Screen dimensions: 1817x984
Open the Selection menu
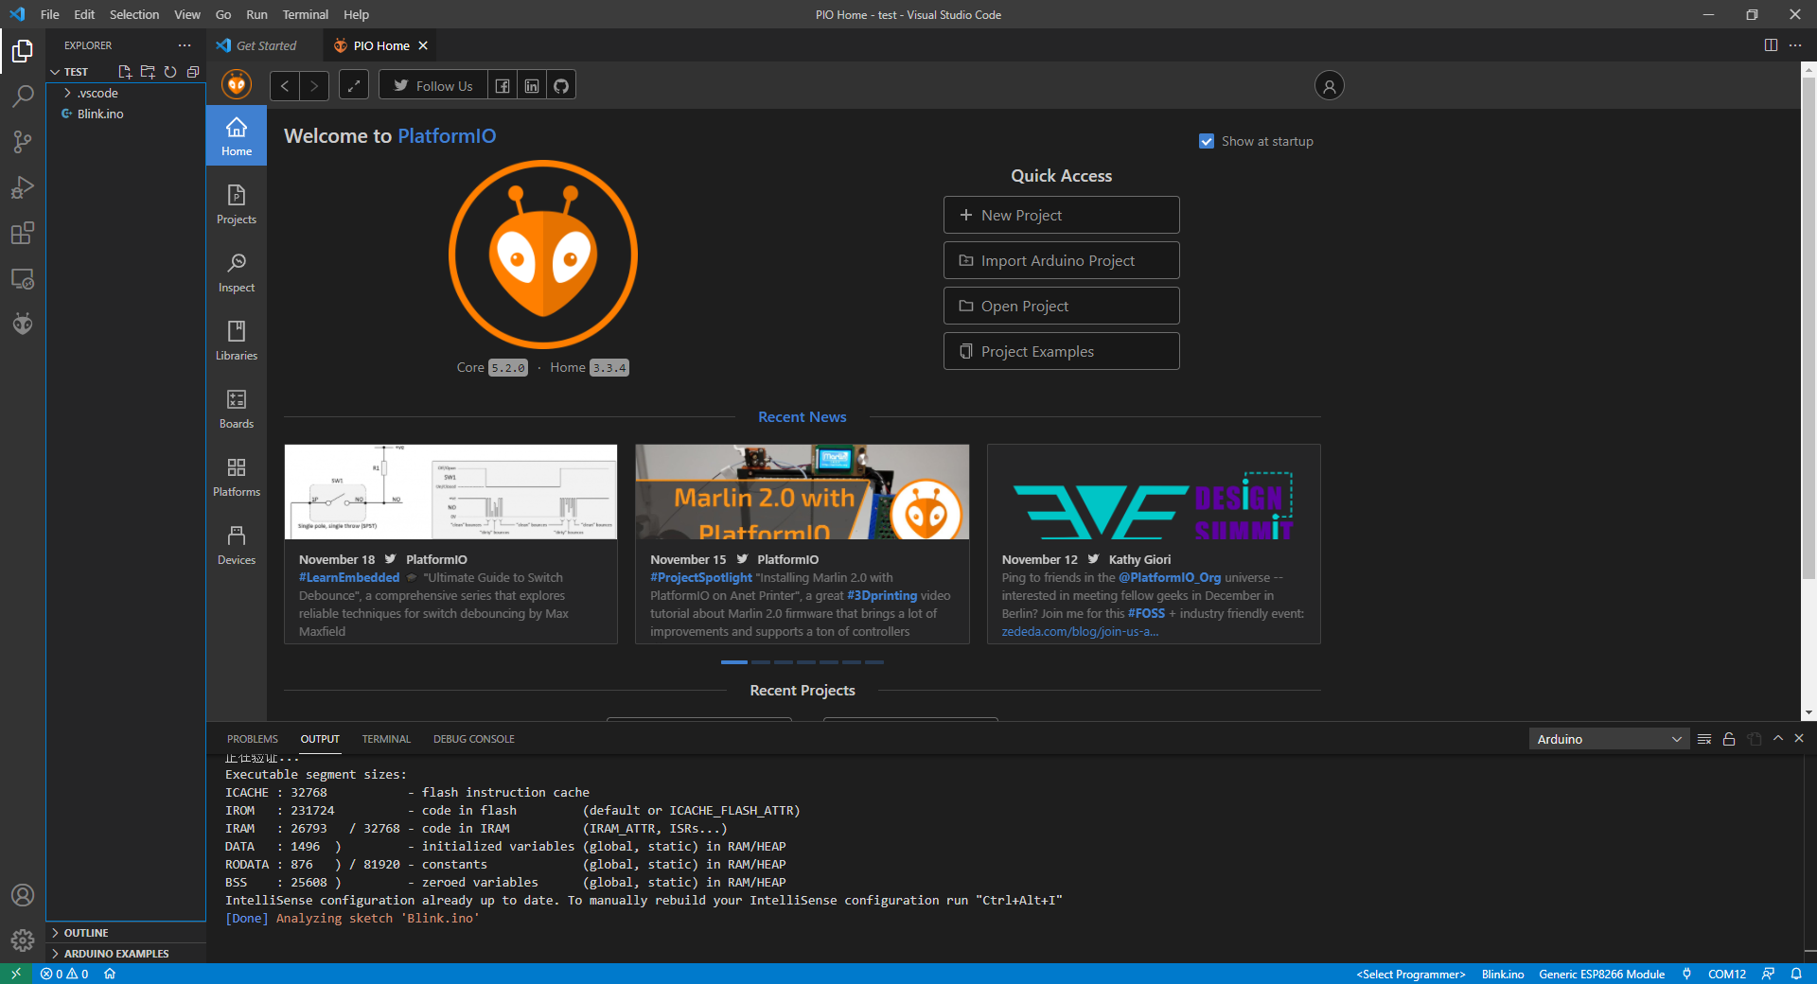click(134, 14)
